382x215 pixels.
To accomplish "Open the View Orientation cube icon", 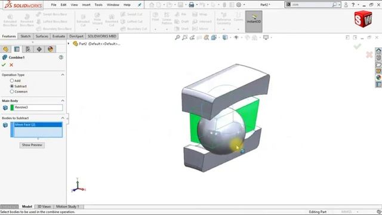I will (x=214, y=37).
